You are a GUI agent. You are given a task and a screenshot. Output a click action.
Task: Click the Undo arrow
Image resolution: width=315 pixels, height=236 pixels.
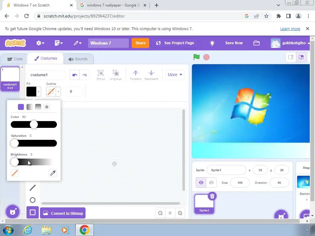75,75
